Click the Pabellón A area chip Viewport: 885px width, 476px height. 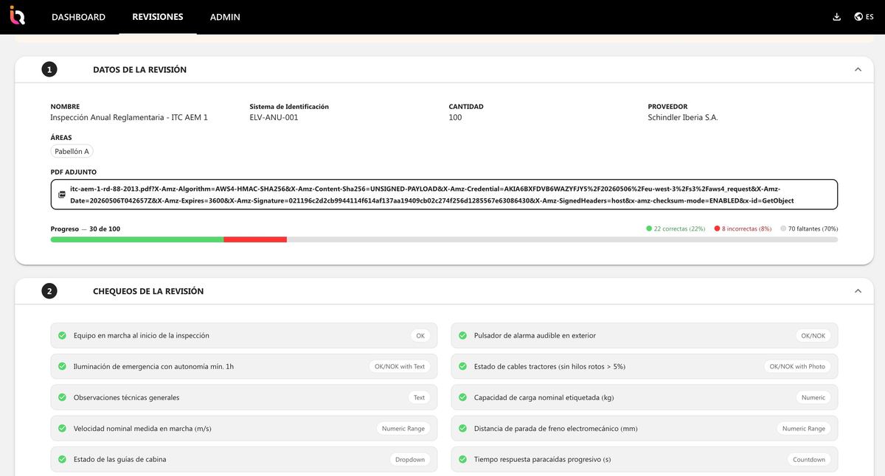tap(72, 152)
